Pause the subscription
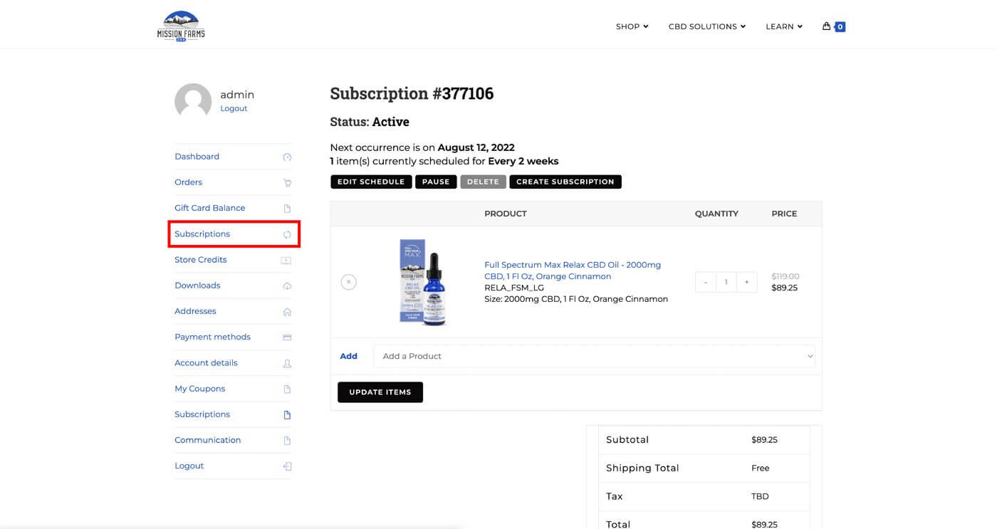 click(x=436, y=182)
